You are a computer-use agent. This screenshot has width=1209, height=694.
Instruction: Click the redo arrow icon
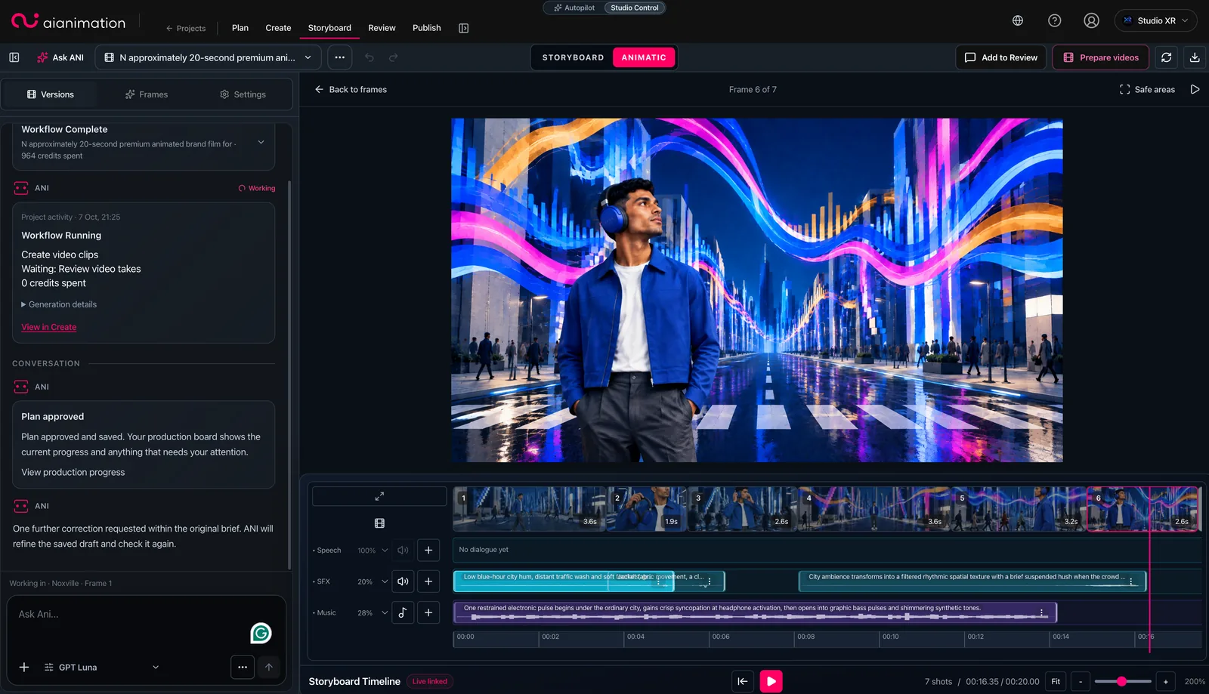click(x=393, y=57)
